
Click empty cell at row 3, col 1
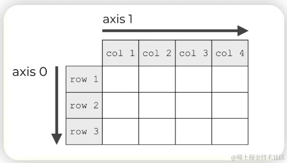[120, 131]
